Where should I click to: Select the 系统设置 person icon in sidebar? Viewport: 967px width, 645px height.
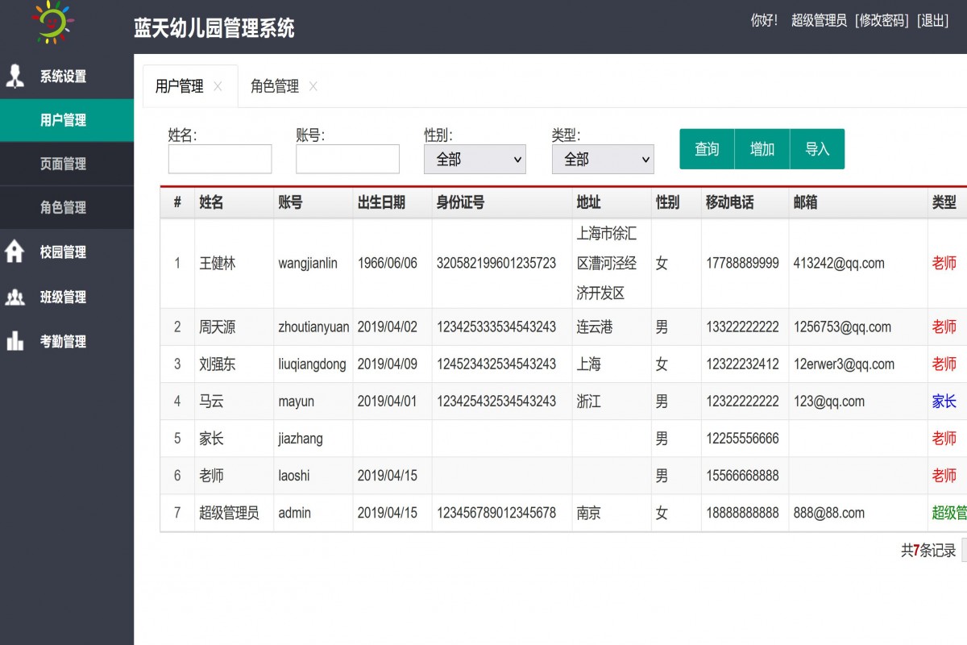(x=16, y=76)
